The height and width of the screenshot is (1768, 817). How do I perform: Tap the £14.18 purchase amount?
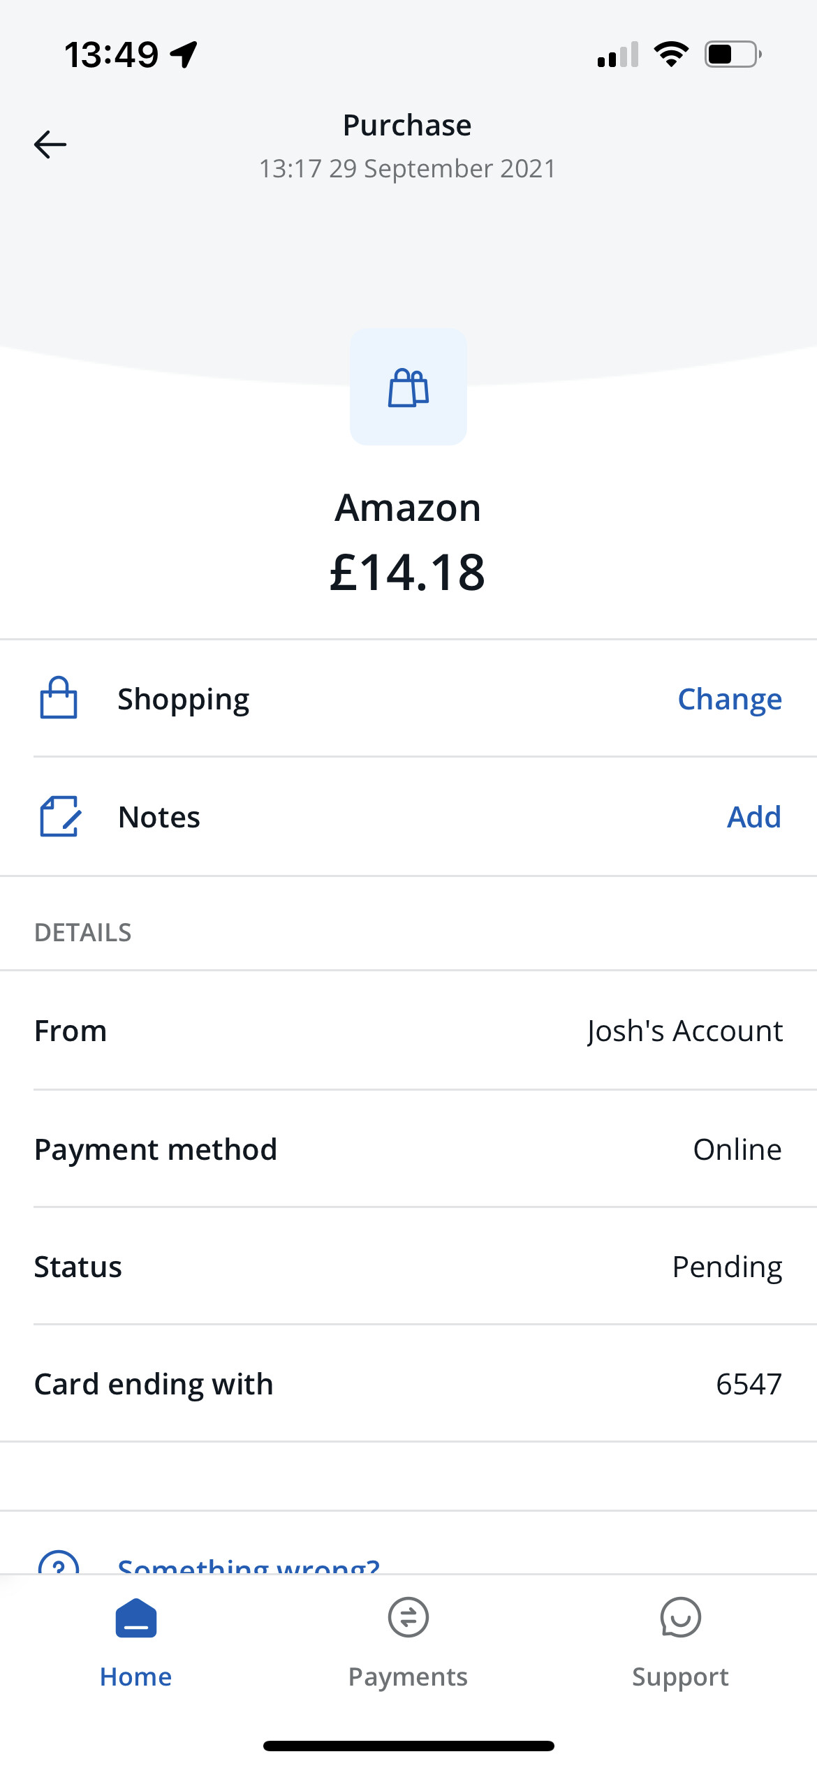point(408,573)
